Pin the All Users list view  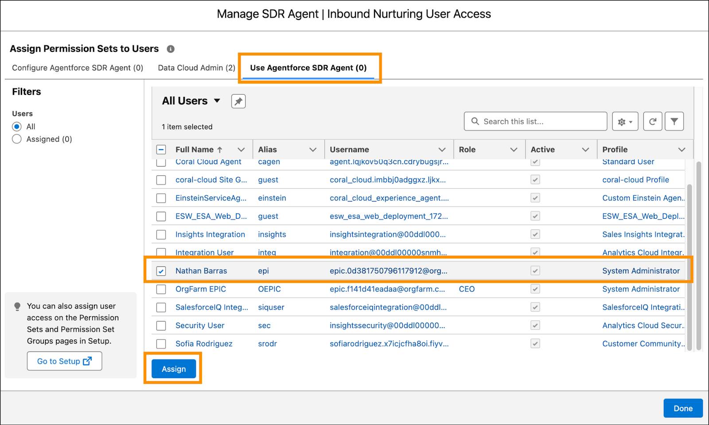click(238, 101)
